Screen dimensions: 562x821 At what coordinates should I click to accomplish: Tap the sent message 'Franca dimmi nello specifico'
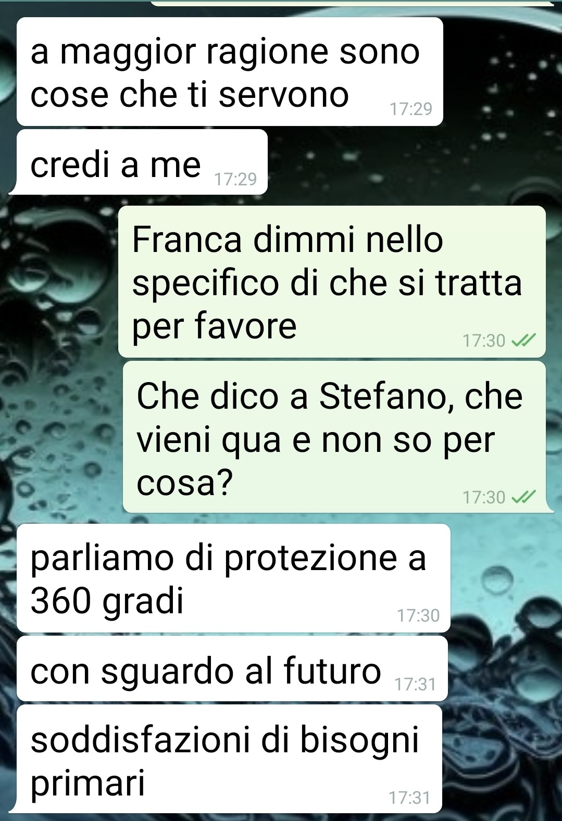(x=332, y=282)
